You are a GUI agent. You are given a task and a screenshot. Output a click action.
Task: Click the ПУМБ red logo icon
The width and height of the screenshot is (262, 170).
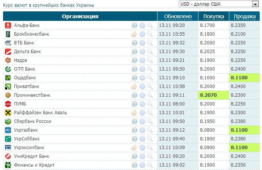pyautogui.click(x=8, y=104)
